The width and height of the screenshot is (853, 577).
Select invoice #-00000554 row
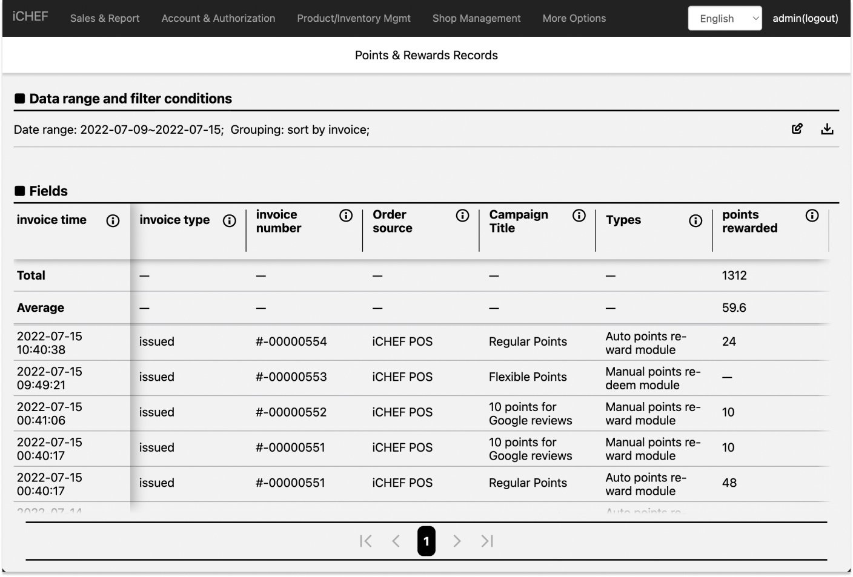click(x=291, y=342)
